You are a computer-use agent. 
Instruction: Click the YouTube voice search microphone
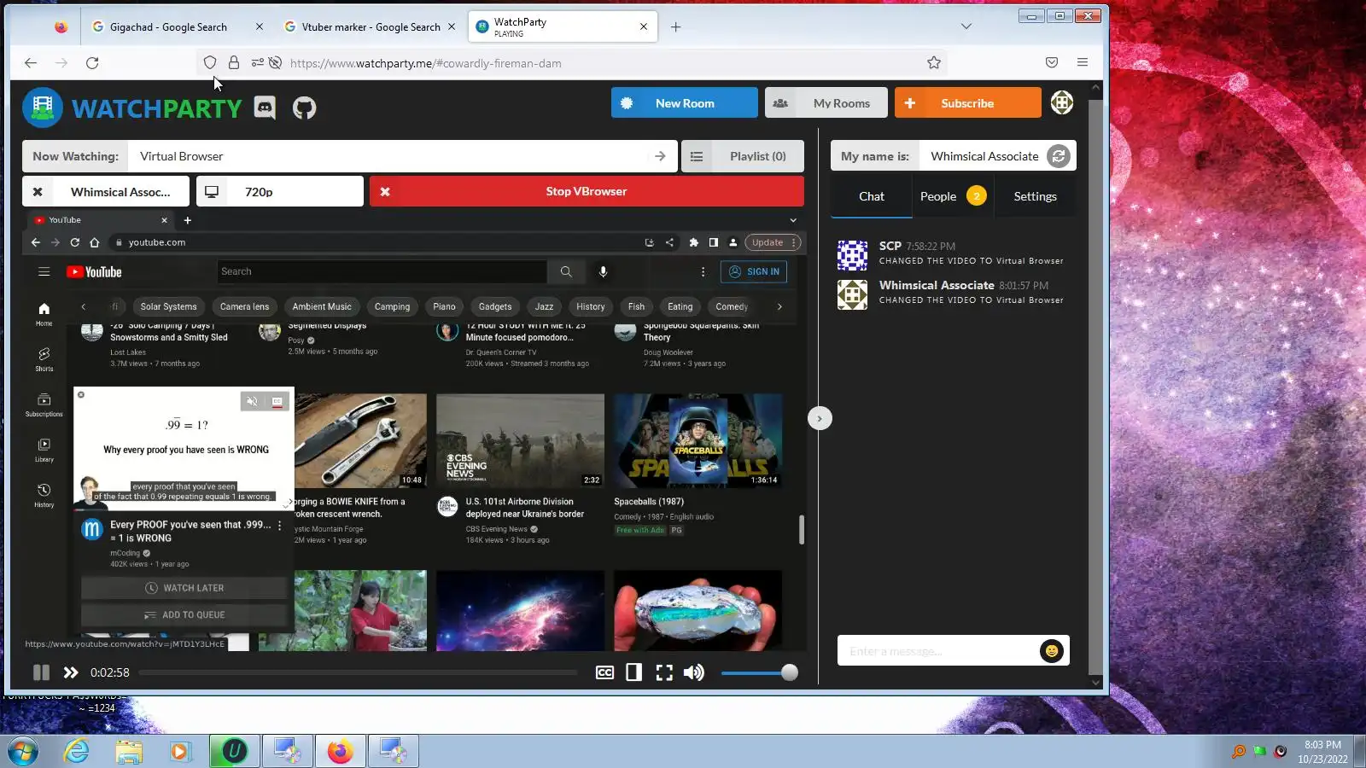[603, 271]
